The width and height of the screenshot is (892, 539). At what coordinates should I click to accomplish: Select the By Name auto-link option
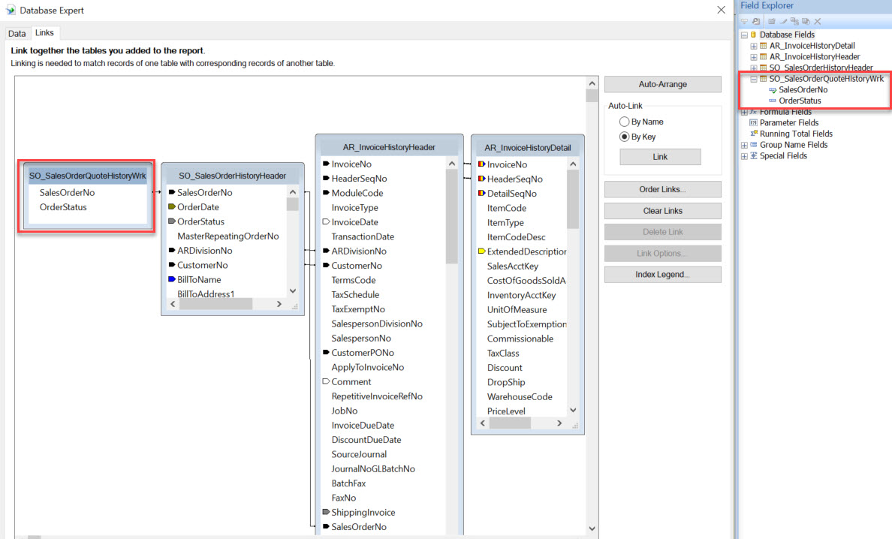[x=624, y=122]
